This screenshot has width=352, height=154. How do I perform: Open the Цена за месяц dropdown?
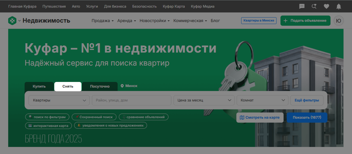[x=204, y=100]
